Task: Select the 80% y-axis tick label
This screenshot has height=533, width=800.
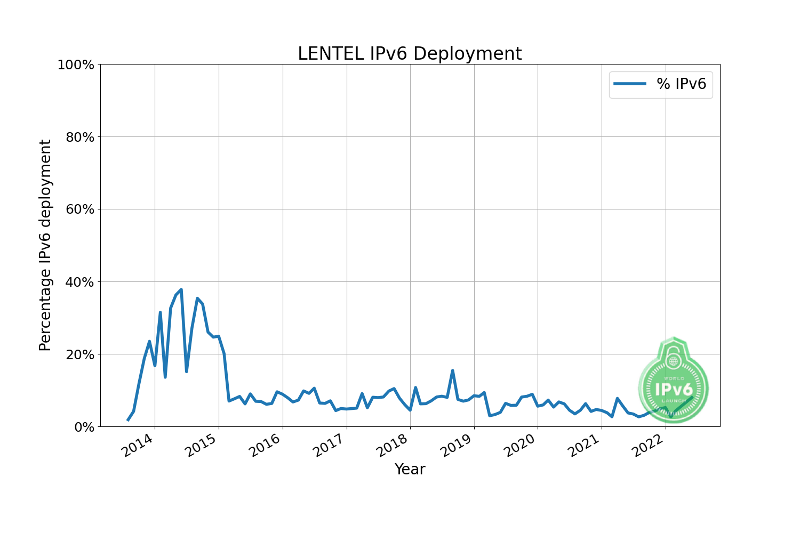Action: click(x=79, y=138)
